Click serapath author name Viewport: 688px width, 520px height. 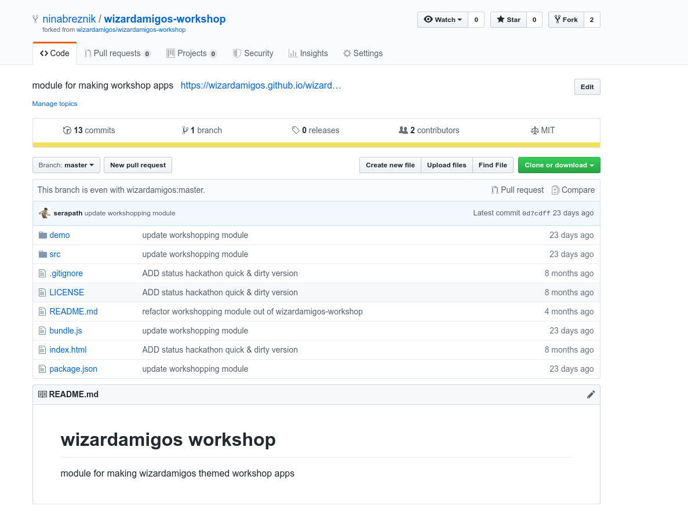point(68,213)
